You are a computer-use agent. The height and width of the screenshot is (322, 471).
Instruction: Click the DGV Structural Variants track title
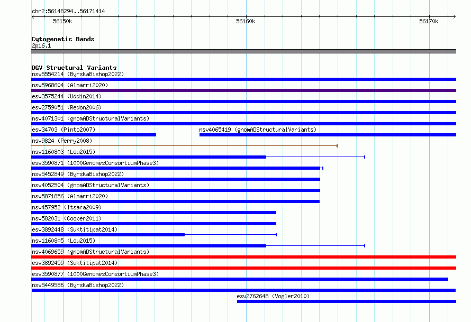click(x=74, y=68)
